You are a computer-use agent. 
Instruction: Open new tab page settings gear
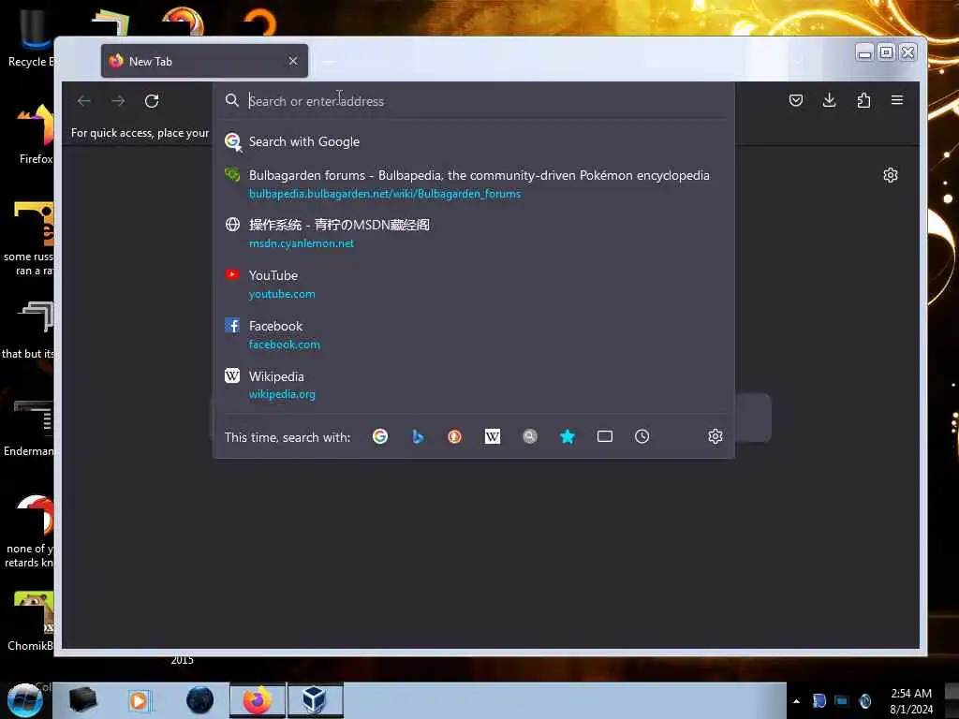(891, 175)
